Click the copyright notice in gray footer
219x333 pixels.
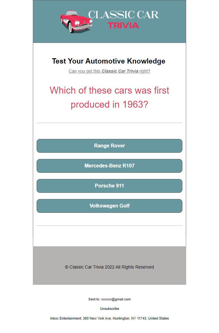[x=109, y=267]
